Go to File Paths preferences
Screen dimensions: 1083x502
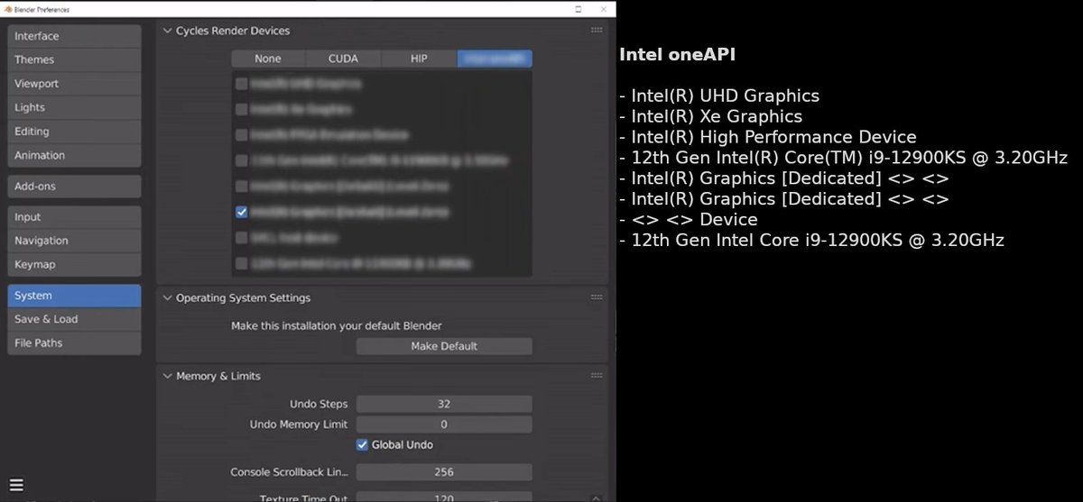(x=74, y=343)
